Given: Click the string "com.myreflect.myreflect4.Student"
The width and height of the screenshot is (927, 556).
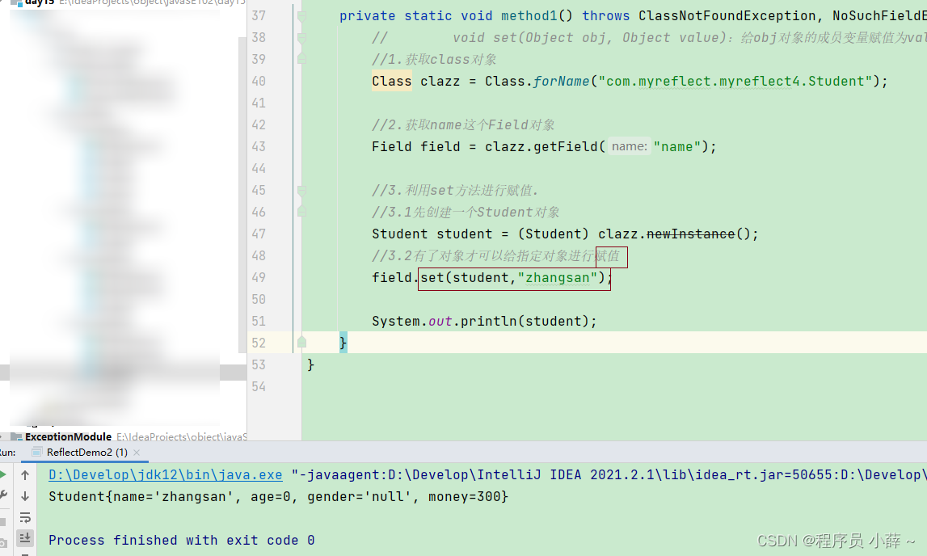Looking at the screenshot, I should [x=735, y=81].
